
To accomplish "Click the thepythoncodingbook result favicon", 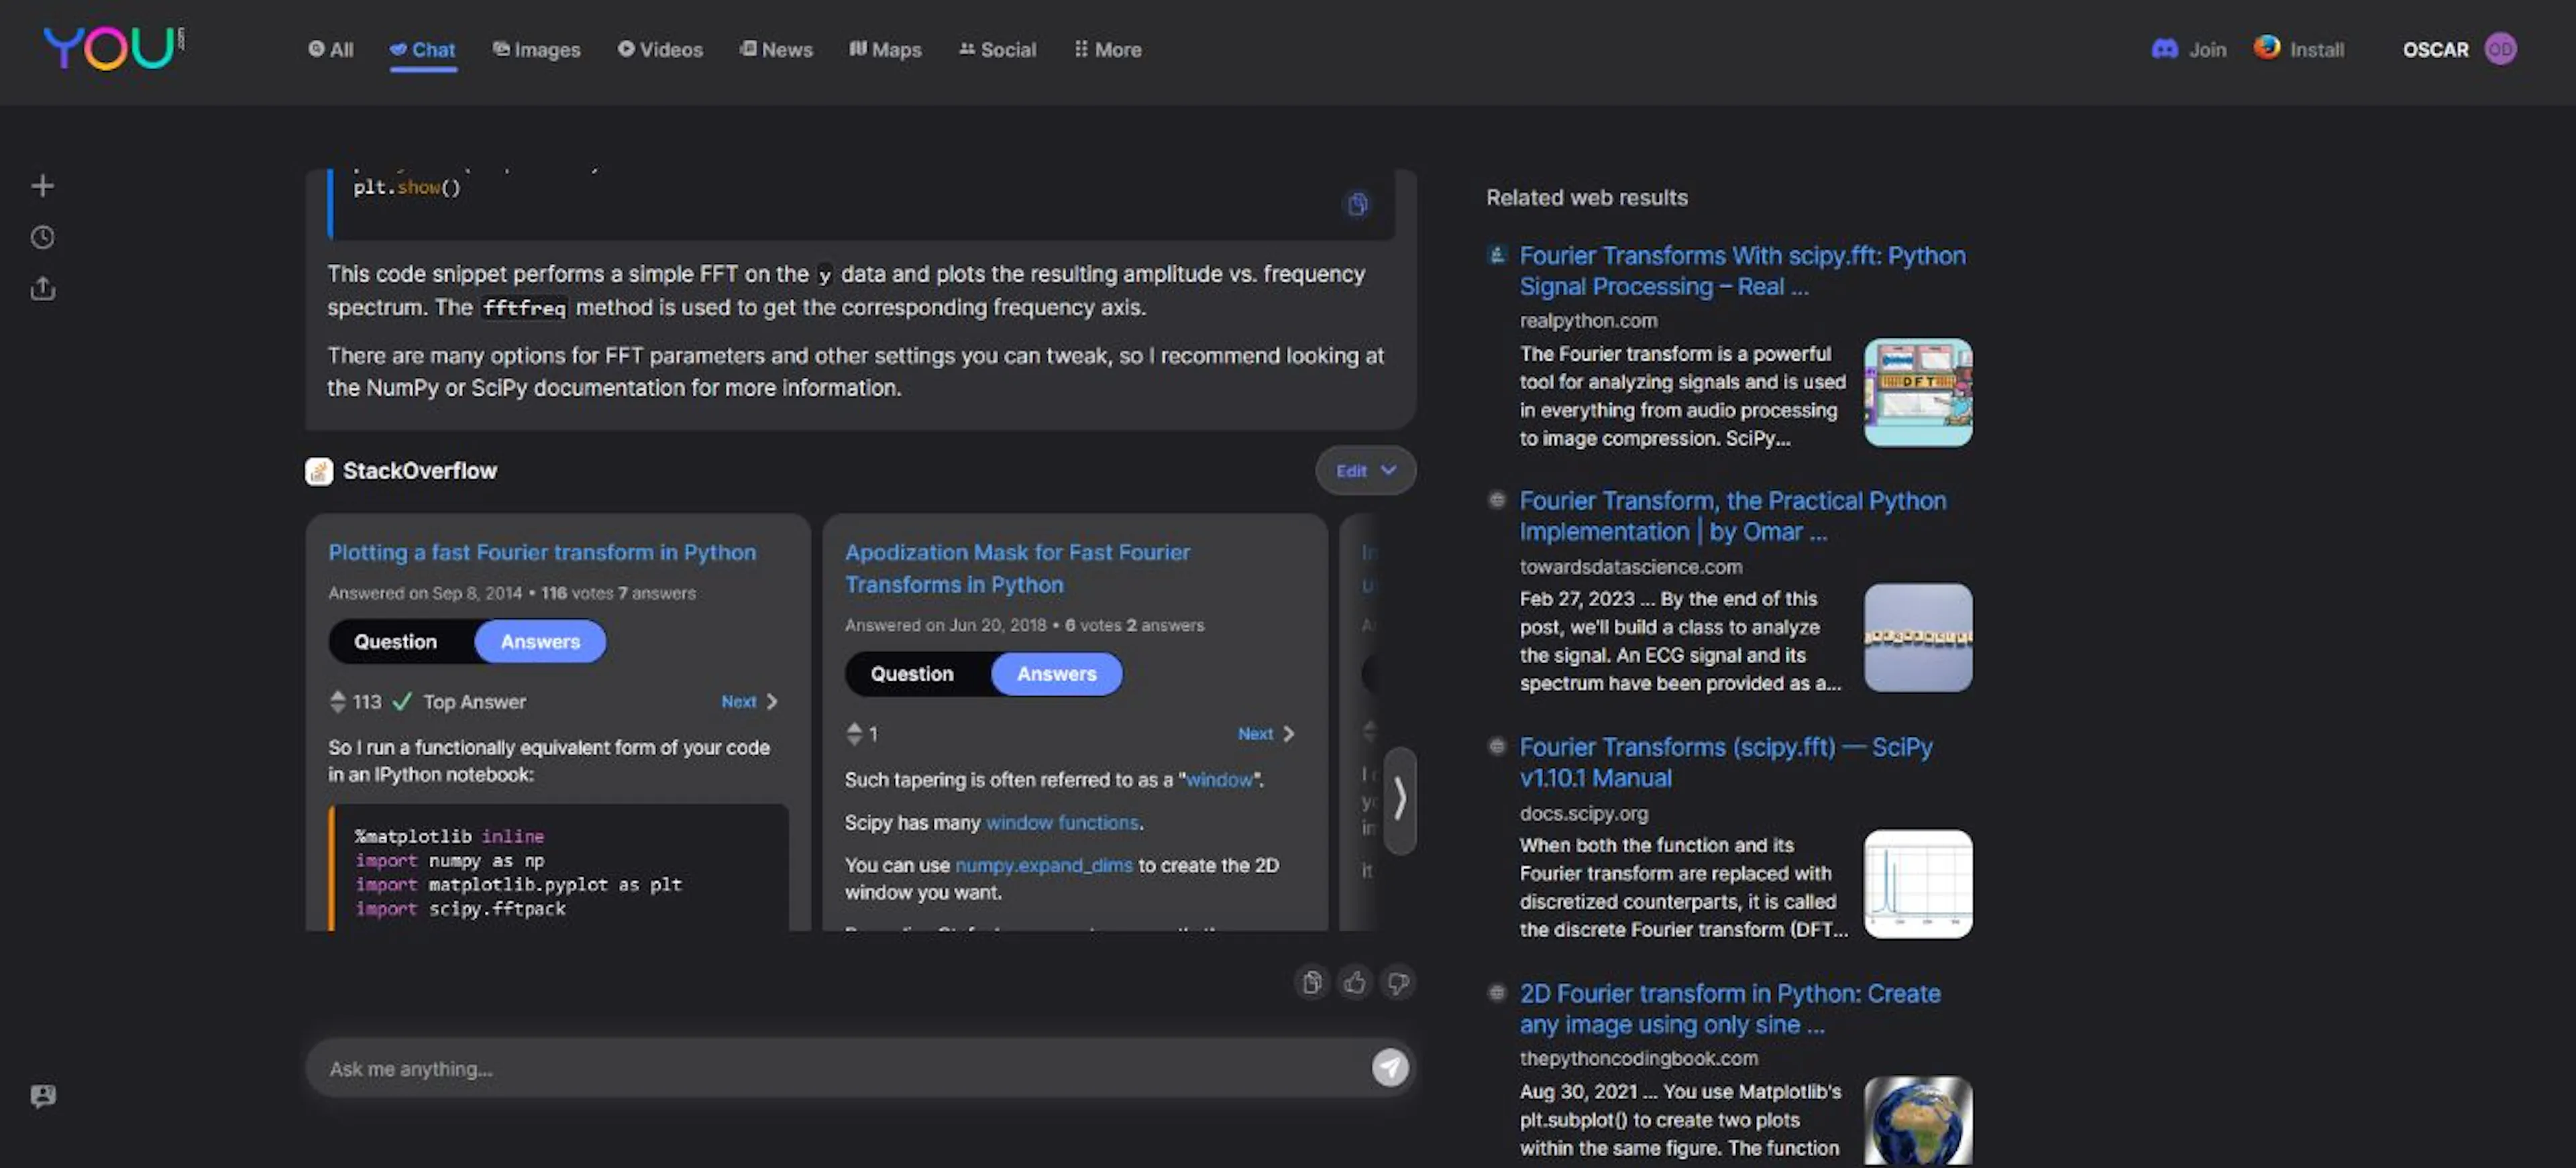I will click(x=1497, y=992).
